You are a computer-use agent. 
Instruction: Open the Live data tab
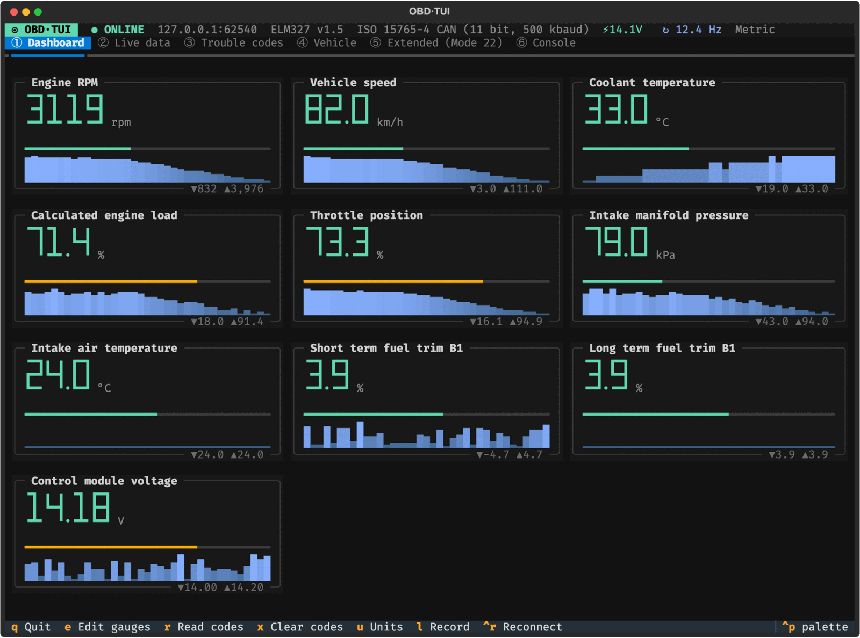[x=134, y=43]
